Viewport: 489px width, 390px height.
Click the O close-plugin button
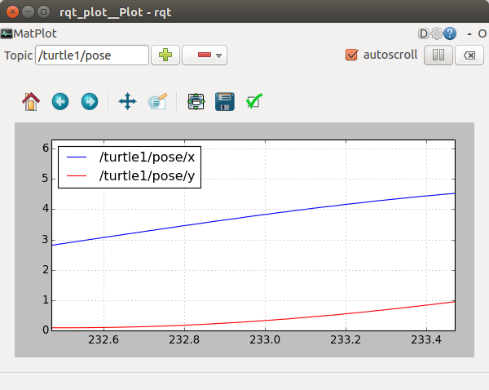[482, 33]
